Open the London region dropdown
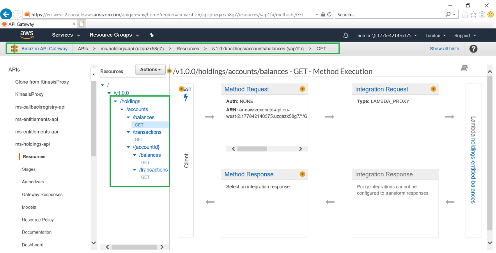Image resolution: width=496 pixels, height=253 pixels. pos(435,35)
